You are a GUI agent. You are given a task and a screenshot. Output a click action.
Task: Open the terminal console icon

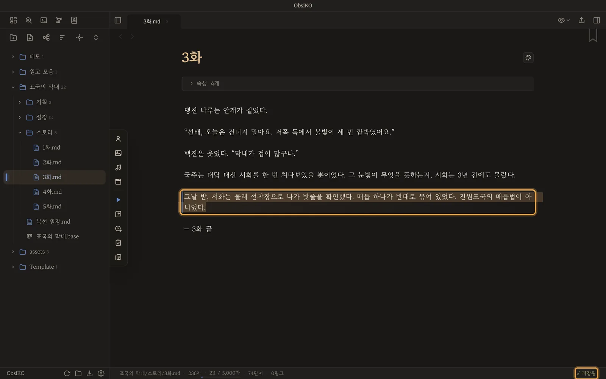[x=44, y=20]
